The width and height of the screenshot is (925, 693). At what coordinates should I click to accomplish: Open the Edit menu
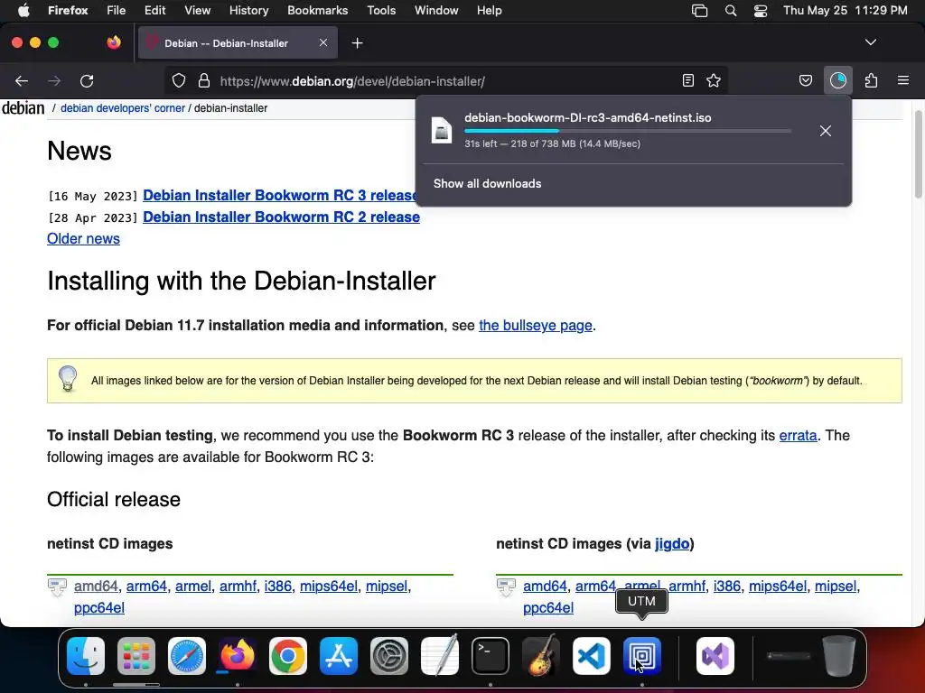(x=154, y=11)
